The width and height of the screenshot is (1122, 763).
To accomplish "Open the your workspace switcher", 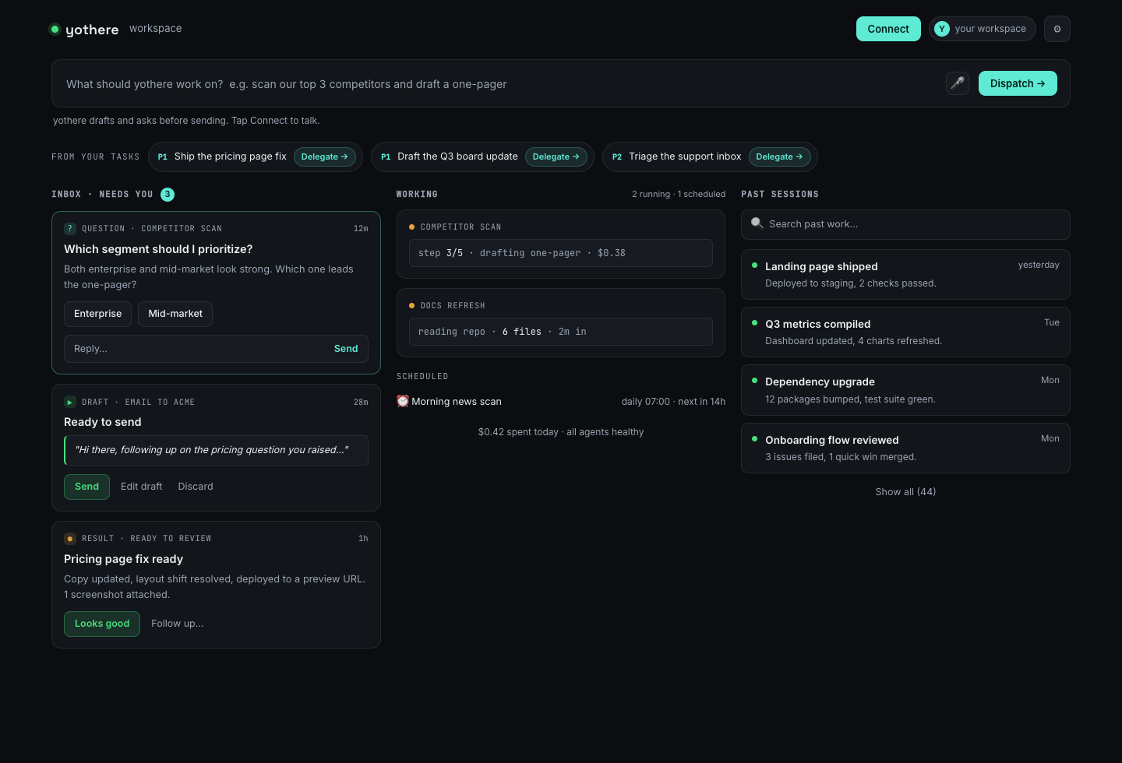I will [982, 29].
